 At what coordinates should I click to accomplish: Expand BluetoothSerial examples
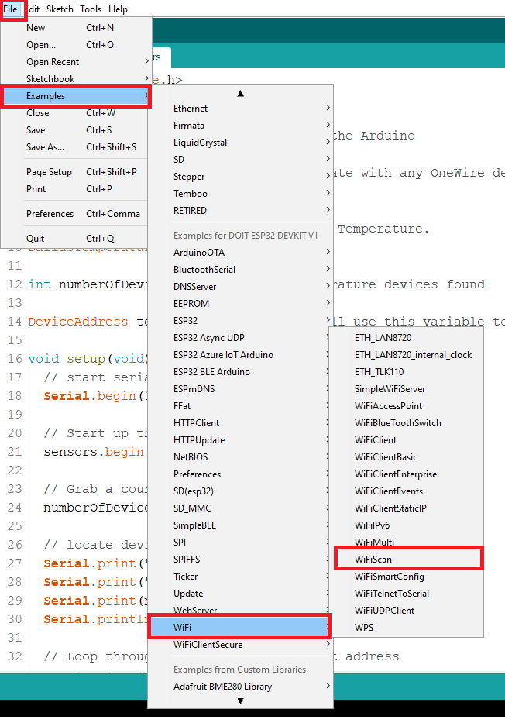click(x=240, y=270)
